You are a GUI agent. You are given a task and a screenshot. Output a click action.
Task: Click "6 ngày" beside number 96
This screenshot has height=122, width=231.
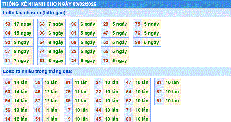88,24
